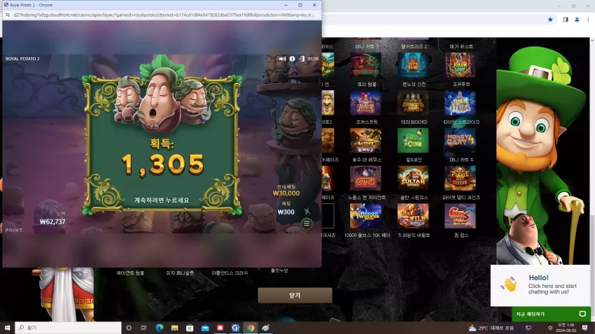Image resolution: width=595 pixels, height=334 pixels.
Task: Launch Aussies vs Emus game thumbnail
Action: pos(365,140)
